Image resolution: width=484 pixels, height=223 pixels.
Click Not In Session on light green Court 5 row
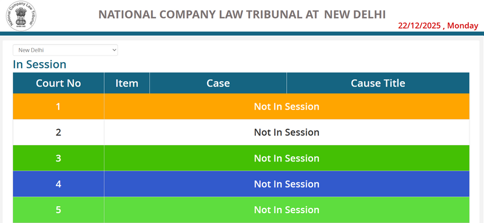[x=286, y=210]
